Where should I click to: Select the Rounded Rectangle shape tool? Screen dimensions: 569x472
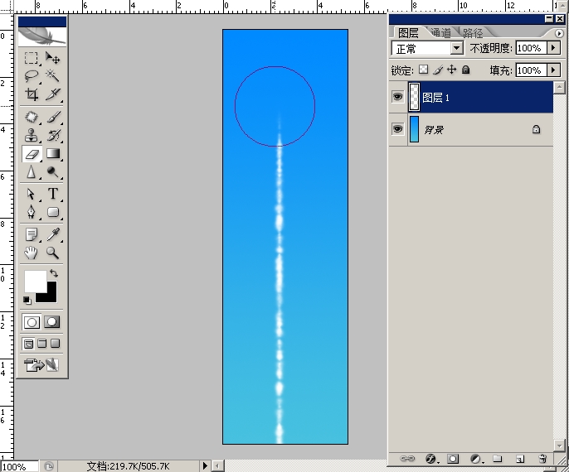(x=53, y=212)
